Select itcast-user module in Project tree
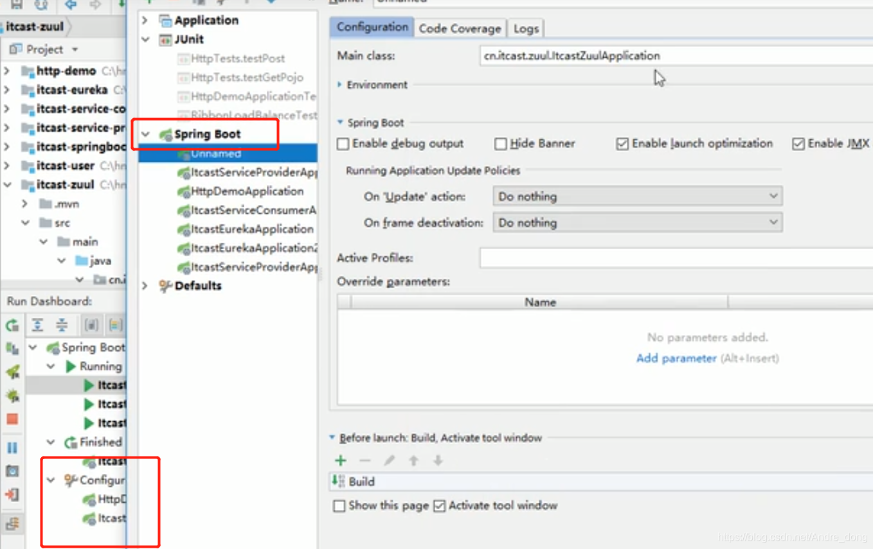The width and height of the screenshot is (873, 549). click(65, 166)
